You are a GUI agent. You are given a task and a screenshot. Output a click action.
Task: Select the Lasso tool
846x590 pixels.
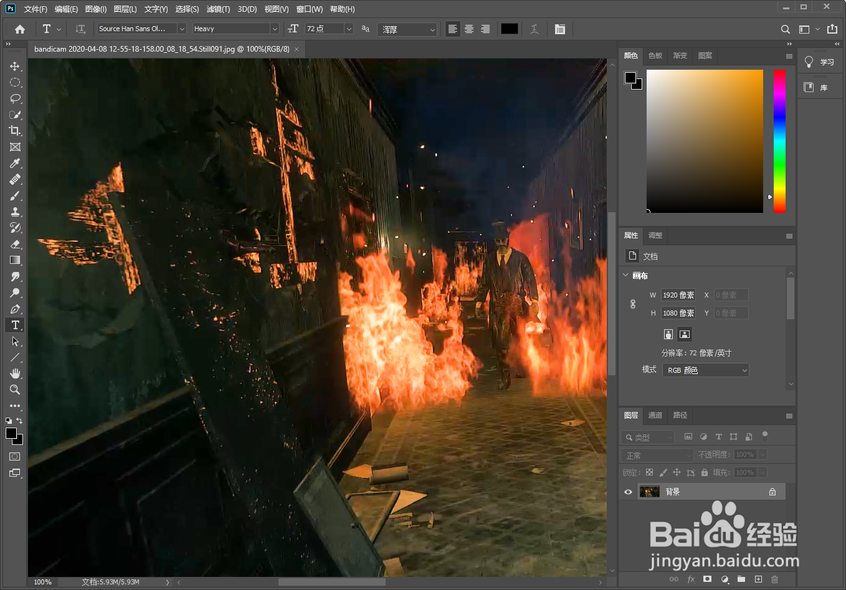coord(15,98)
